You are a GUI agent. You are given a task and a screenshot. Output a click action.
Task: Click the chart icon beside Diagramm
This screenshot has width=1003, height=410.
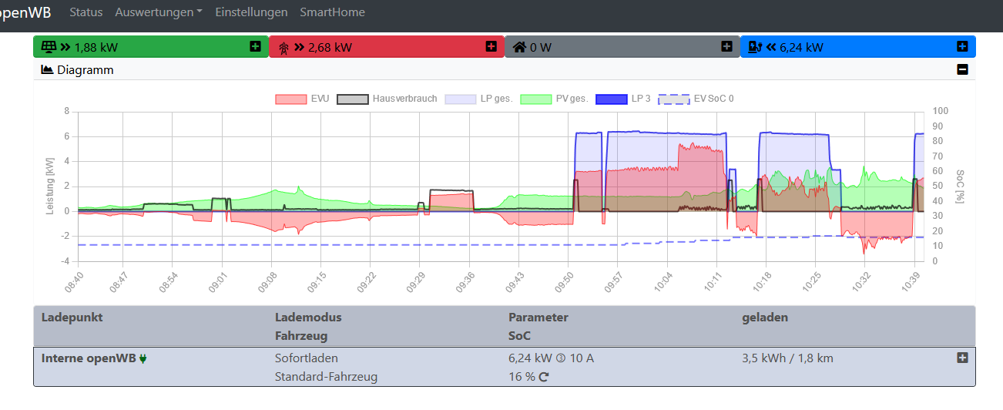point(47,69)
